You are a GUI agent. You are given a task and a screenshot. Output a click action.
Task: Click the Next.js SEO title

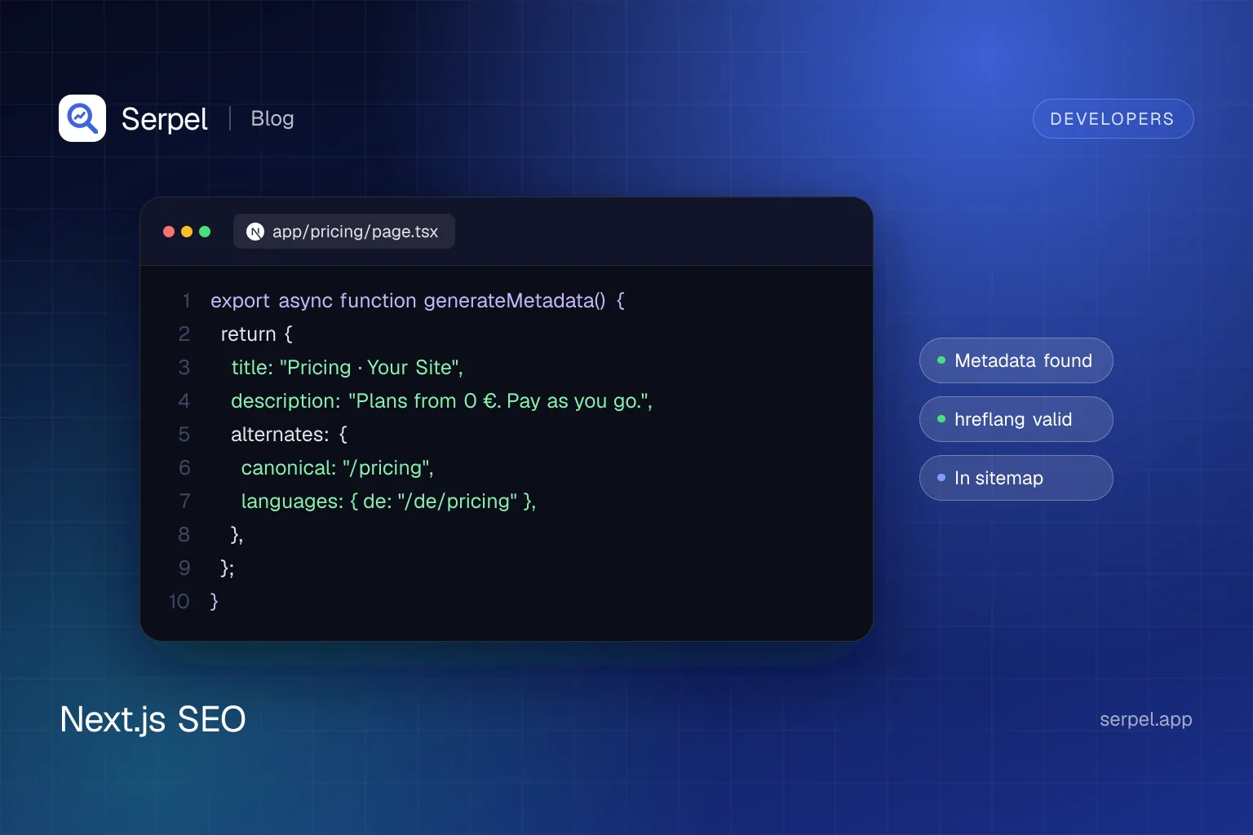(153, 719)
